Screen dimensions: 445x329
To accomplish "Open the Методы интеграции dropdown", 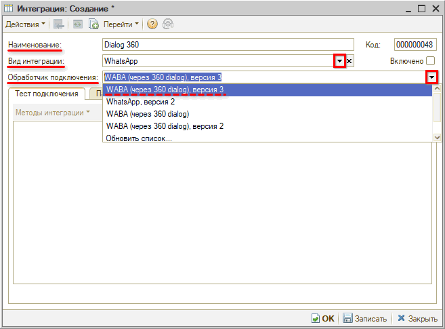I will click(x=53, y=112).
